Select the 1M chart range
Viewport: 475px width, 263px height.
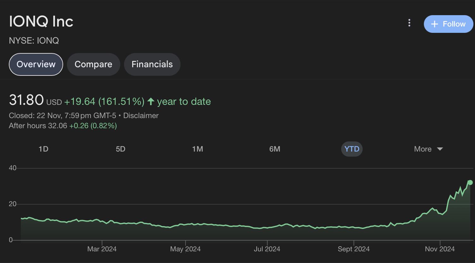tap(198, 149)
